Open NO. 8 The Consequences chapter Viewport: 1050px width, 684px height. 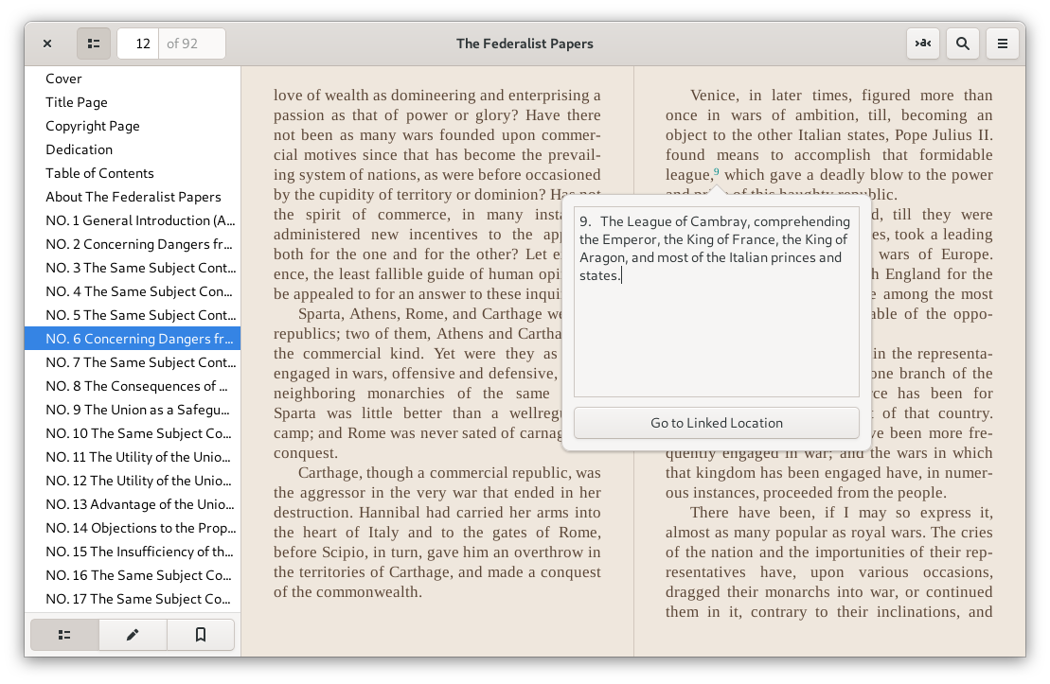(133, 385)
